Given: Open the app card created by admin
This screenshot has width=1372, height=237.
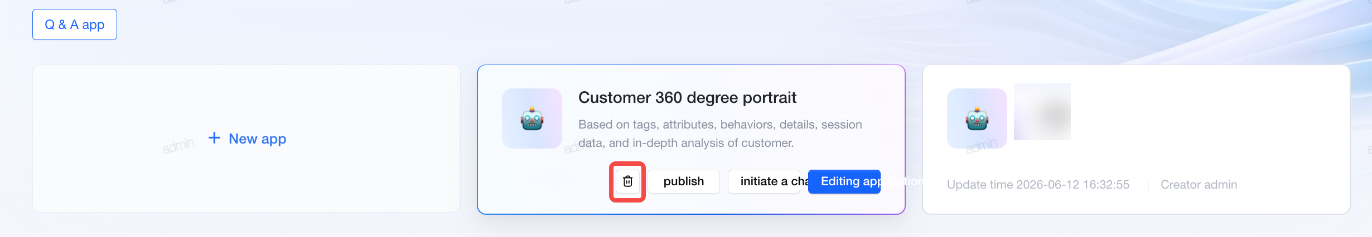Looking at the screenshot, I should 1136,140.
